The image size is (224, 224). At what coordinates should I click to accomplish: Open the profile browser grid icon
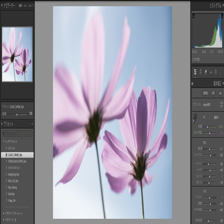pyautogui.click(x=221, y=104)
